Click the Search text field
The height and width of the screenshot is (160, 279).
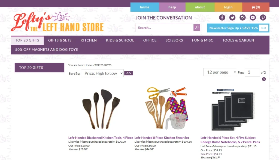165,28
